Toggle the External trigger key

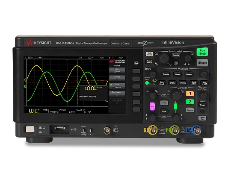(x=190, y=110)
